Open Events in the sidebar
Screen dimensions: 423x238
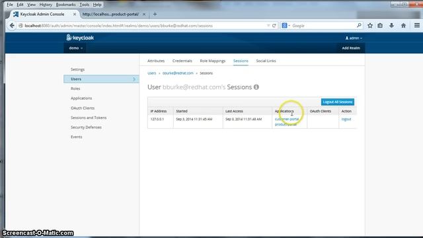pos(77,137)
